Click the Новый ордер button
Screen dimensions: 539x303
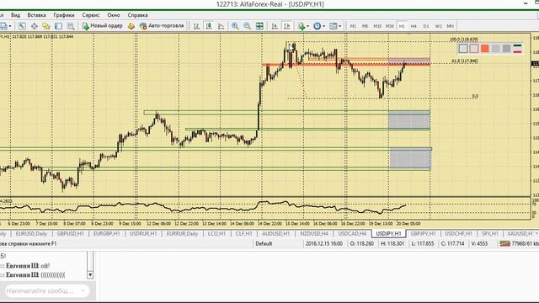pyautogui.click(x=103, y=26)
